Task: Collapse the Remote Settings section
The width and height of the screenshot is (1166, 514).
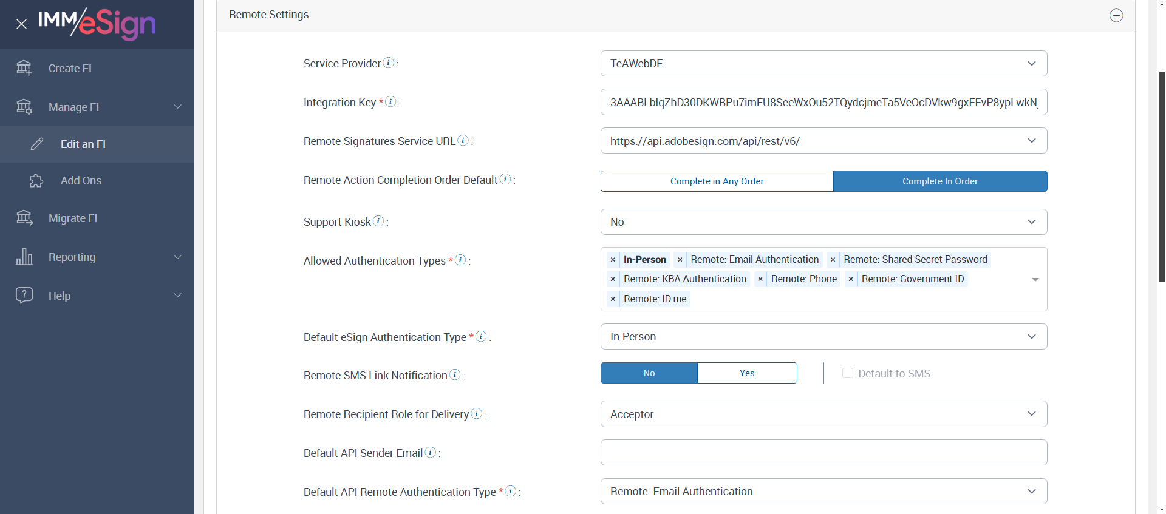Action: pos(1116,15)
